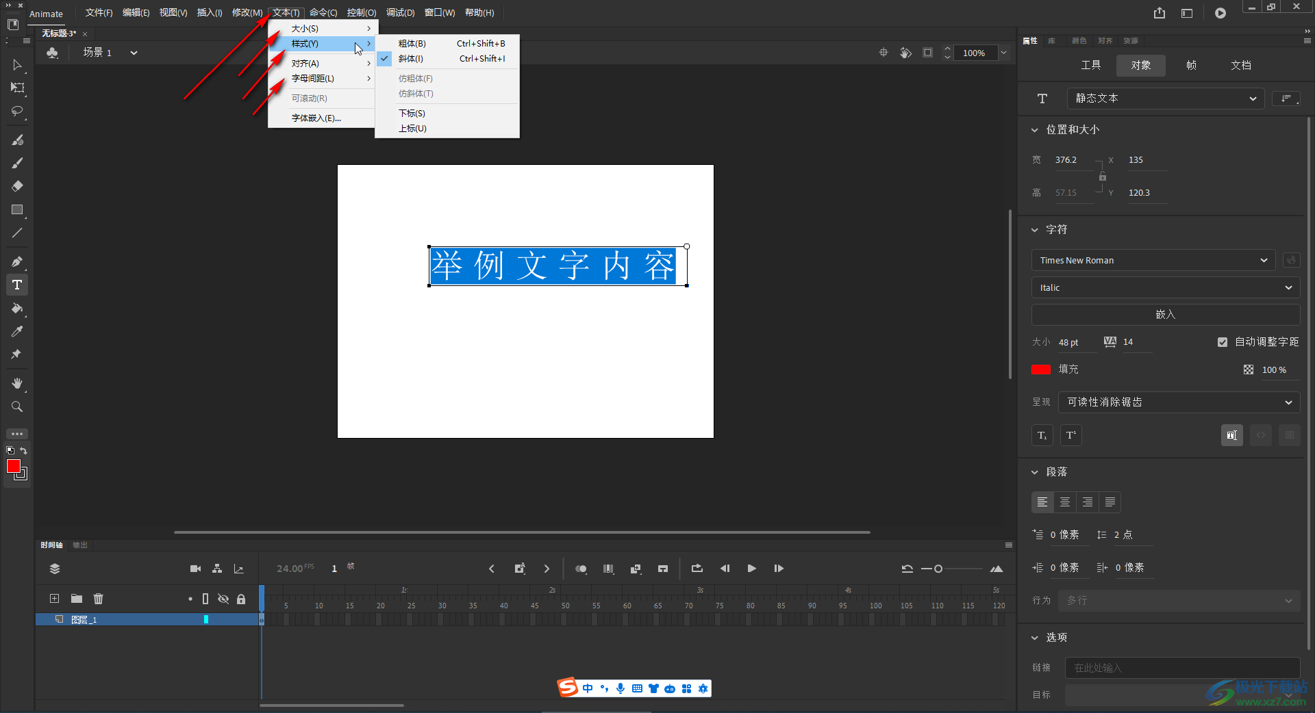
Task: Collapse the Character section
Action: [x=1035, y=230]
